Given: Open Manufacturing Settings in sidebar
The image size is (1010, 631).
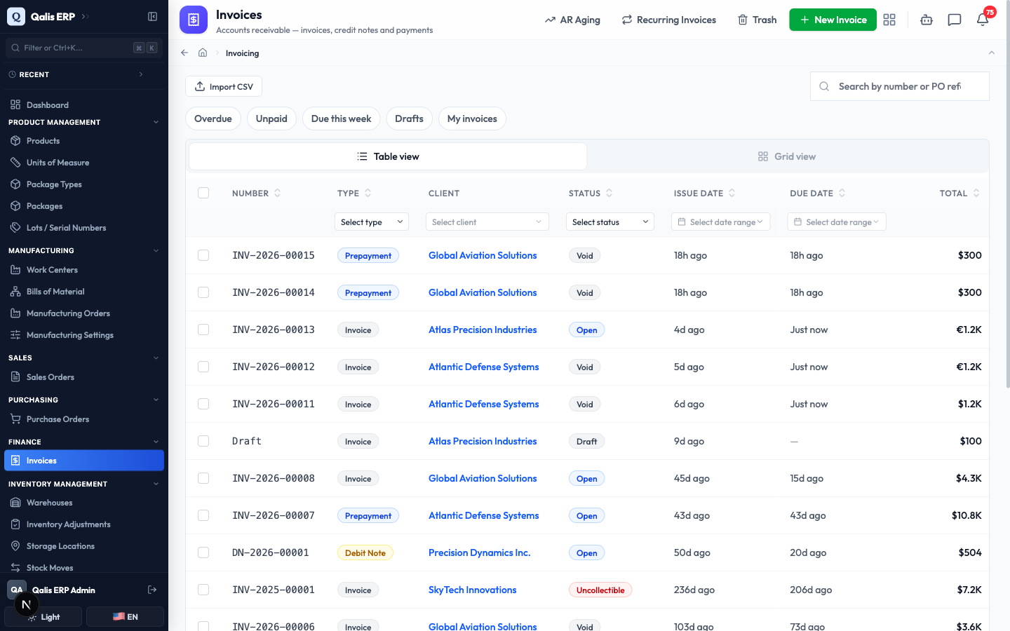Looking at the screenshot, I should tap(84, 334).
